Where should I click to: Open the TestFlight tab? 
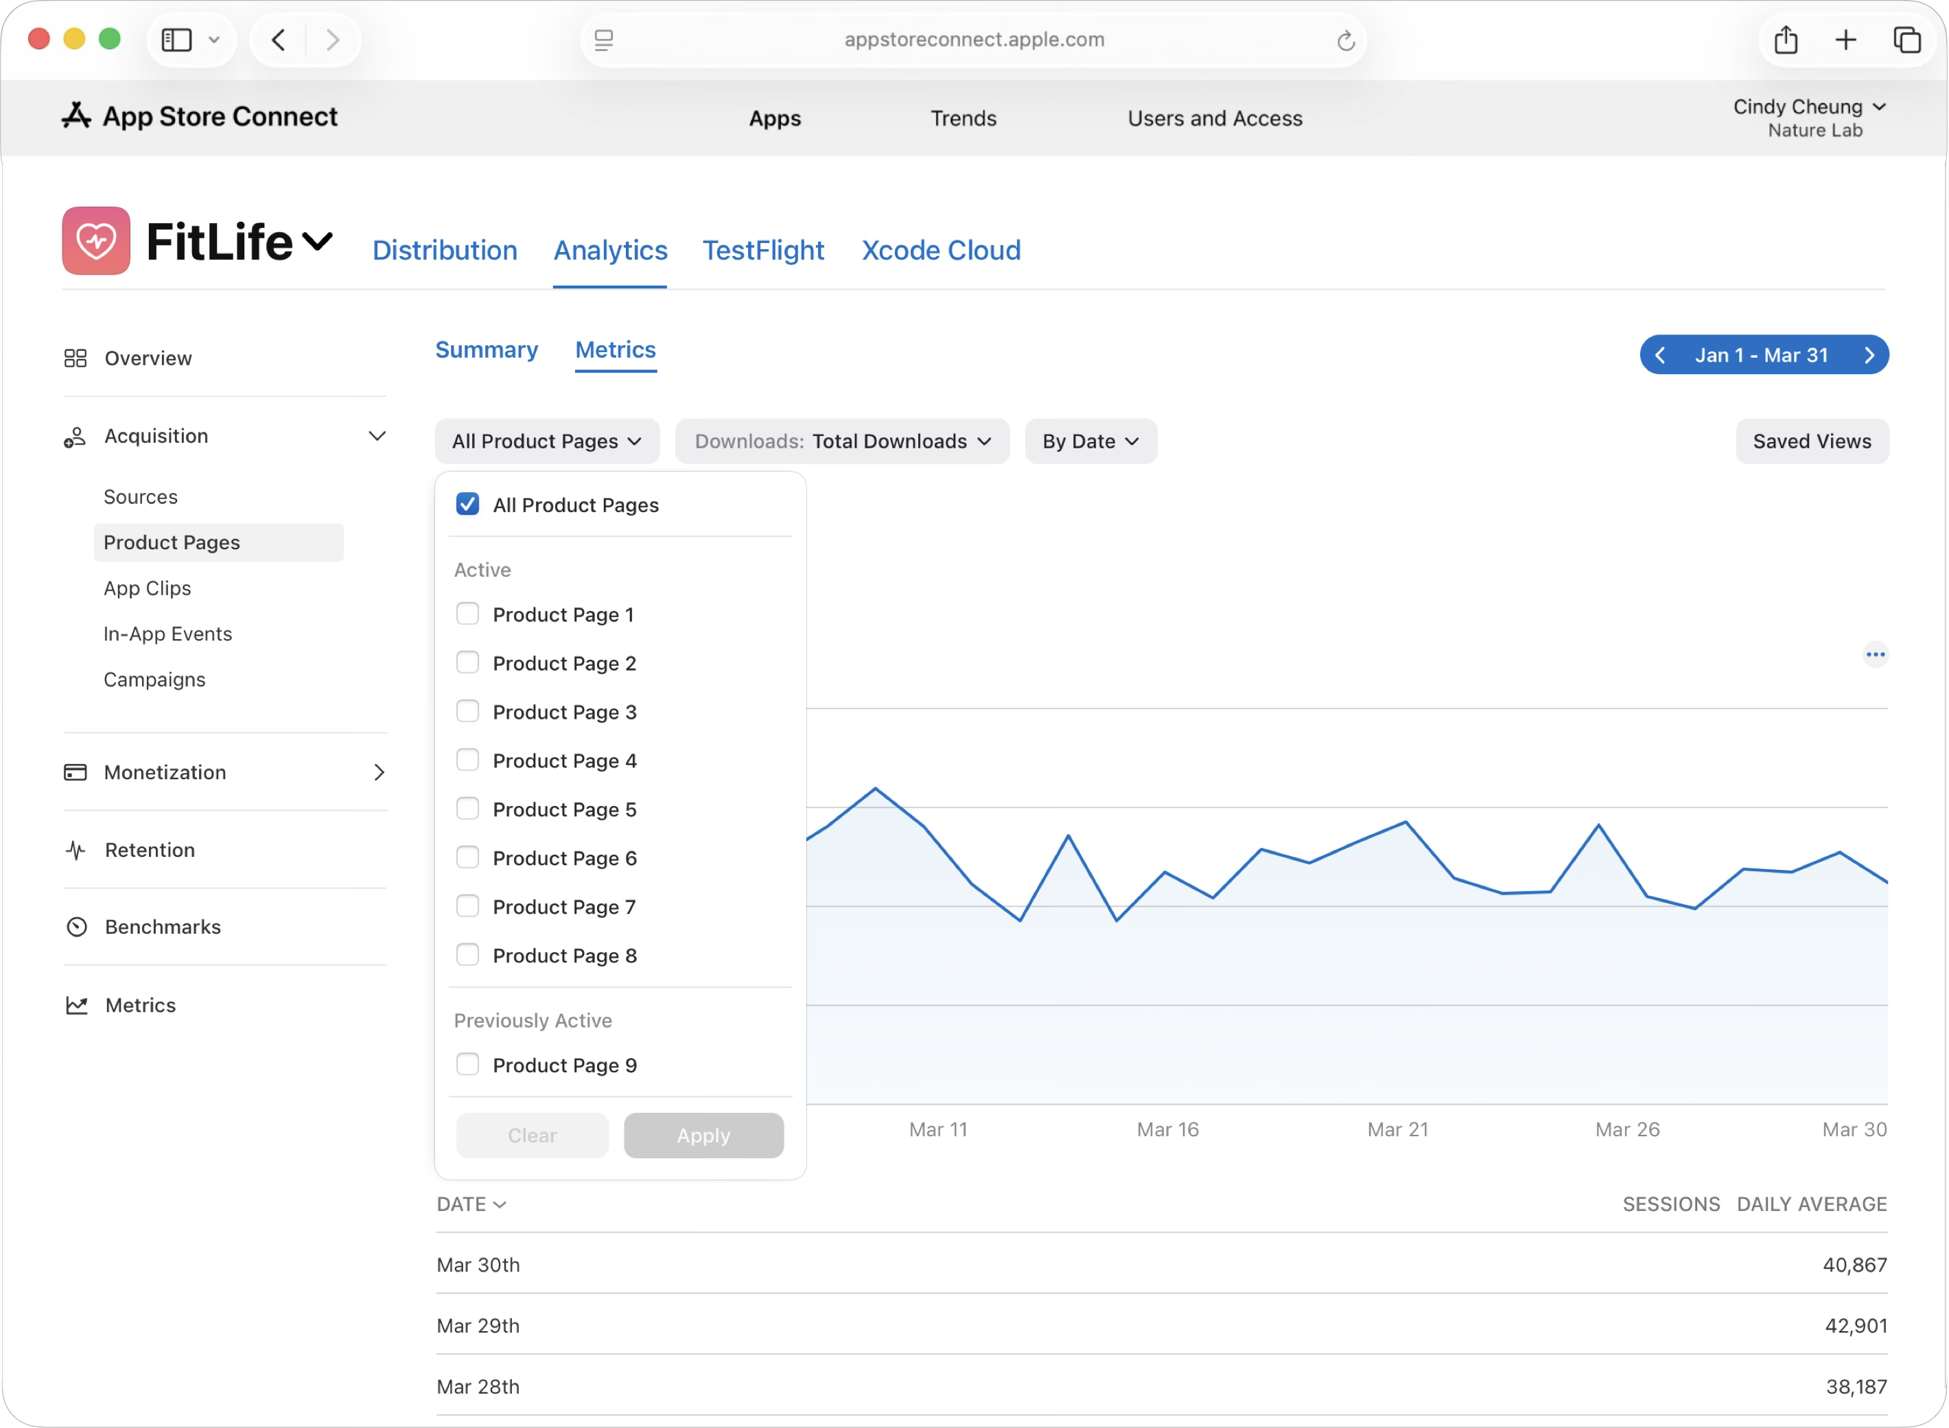[x=763, y=251]
